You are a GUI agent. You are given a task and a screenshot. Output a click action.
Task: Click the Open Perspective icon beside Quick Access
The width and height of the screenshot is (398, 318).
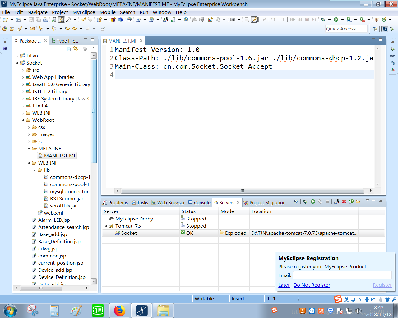tap(375, 29)
